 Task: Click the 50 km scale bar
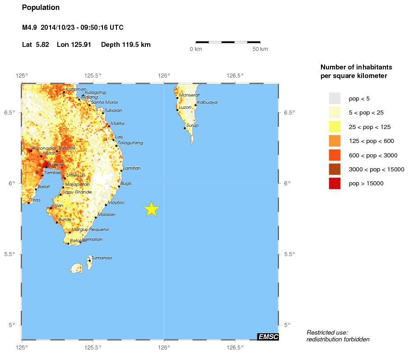point(228,42)
